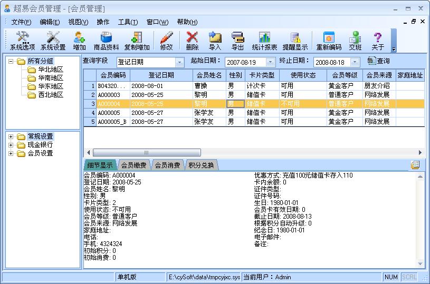Click 不可用 status cell in row 3

tap(303, 104)
